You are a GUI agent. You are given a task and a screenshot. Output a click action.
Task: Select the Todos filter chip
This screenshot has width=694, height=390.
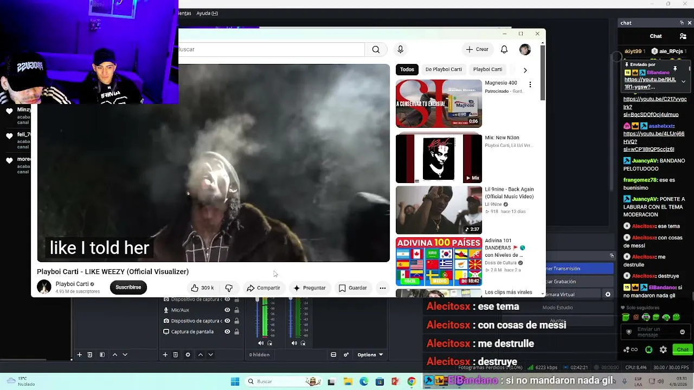[x=407, y=69]
